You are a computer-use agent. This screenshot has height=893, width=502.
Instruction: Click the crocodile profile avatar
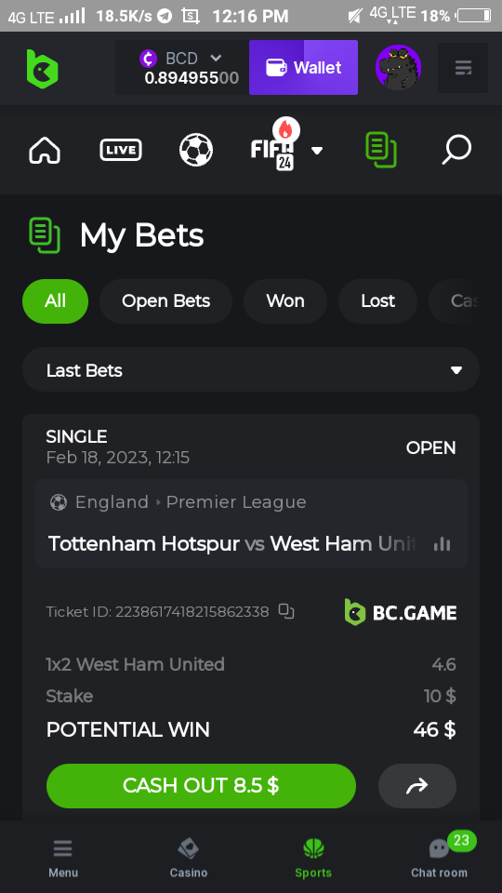(398, 67)
